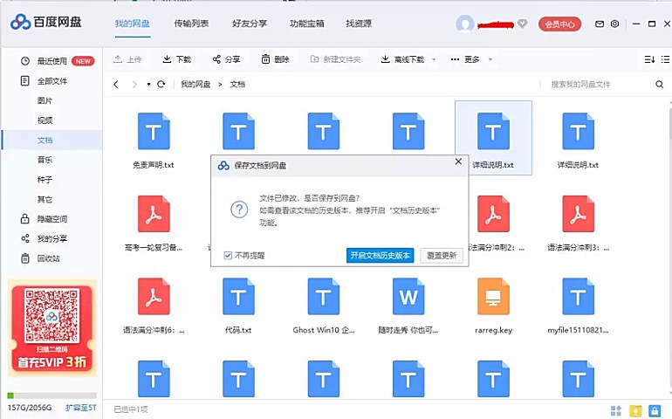Image resolution: width=672 pixels, height=419 pixels.
Task: Click the search magnifier icon
Action: click(x=659, y=85)
